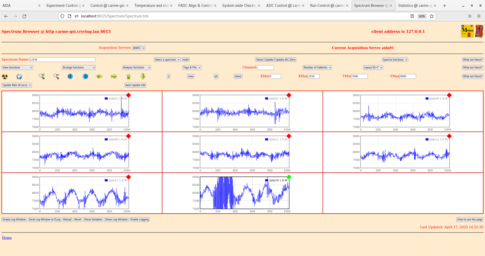Screen dimensions: 485x256
Task: Open the Number of Galleries dropdown
Action: coord(317,67)
